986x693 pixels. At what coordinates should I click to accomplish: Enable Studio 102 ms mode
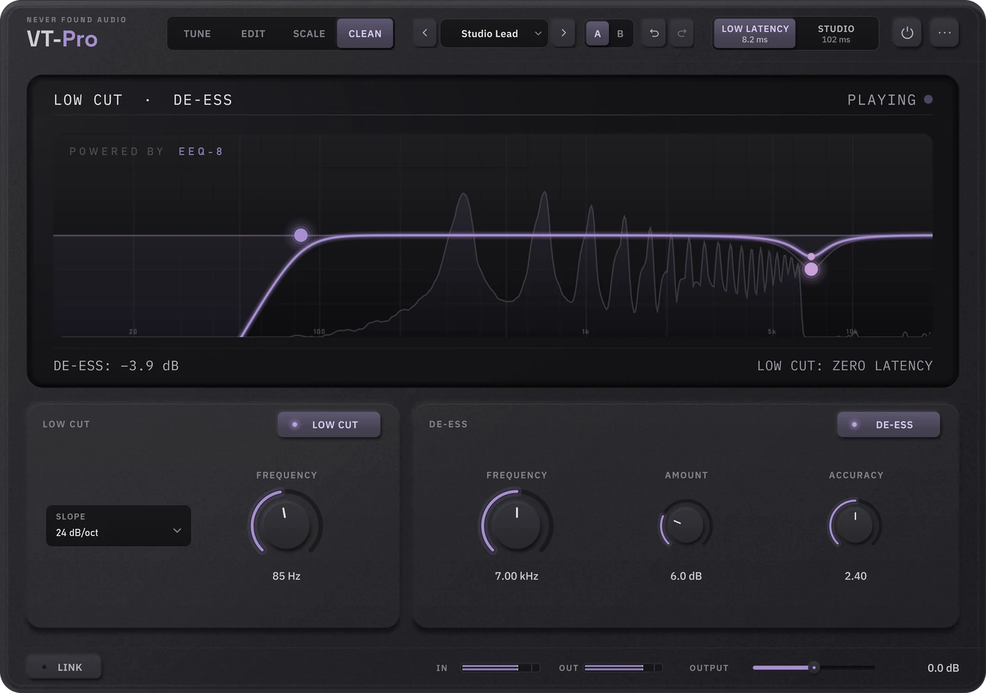click(x=836, y=33)
